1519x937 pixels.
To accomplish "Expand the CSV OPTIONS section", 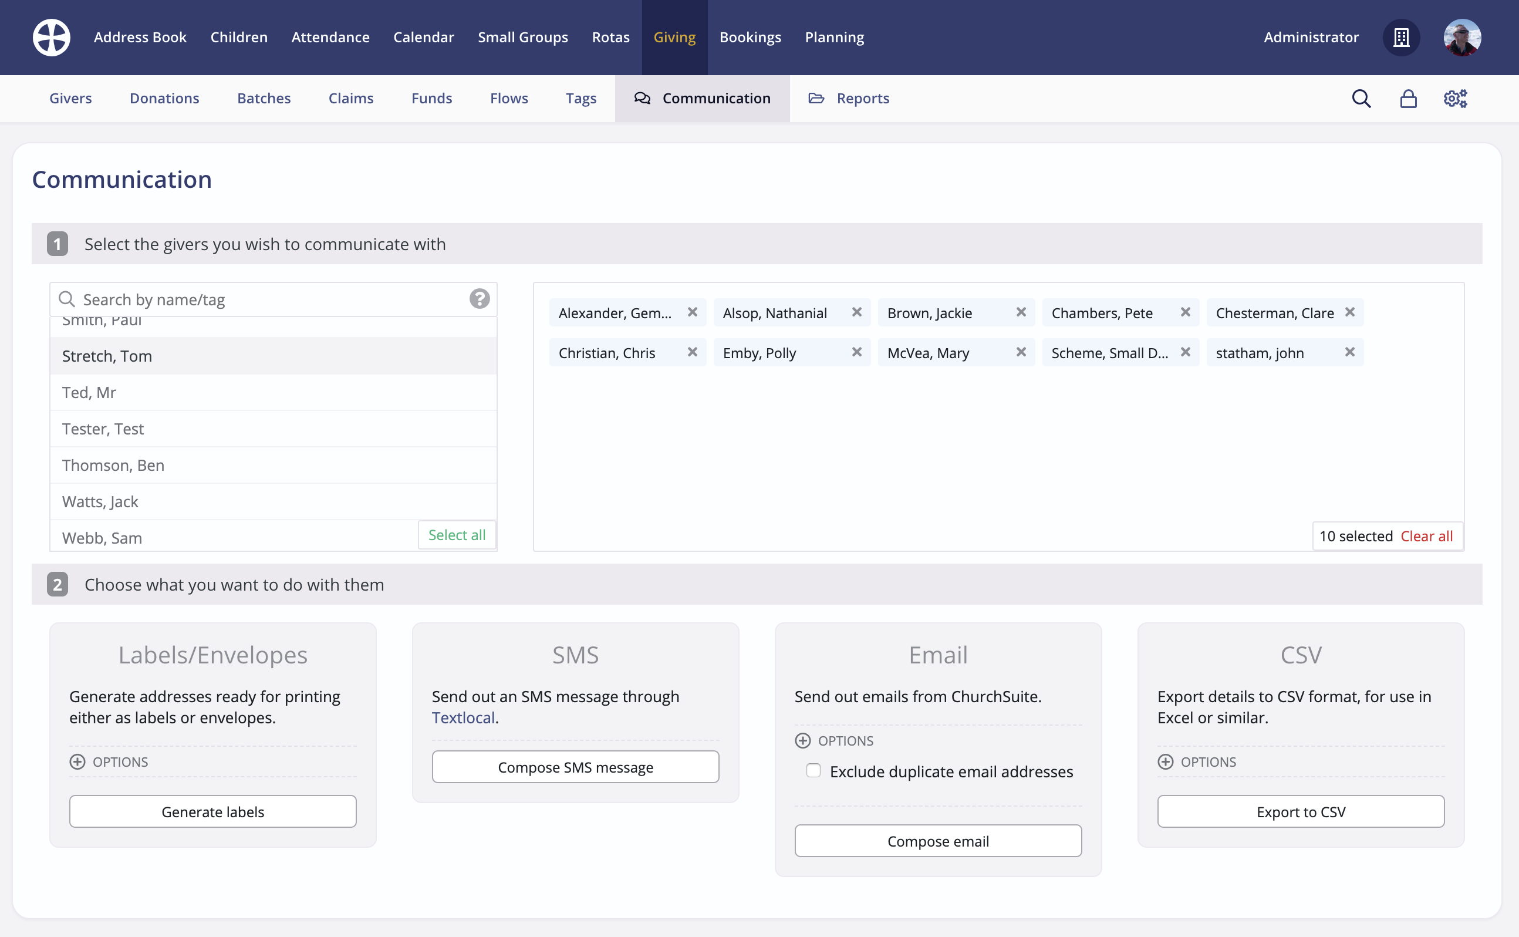I will tap(1166, 761).
